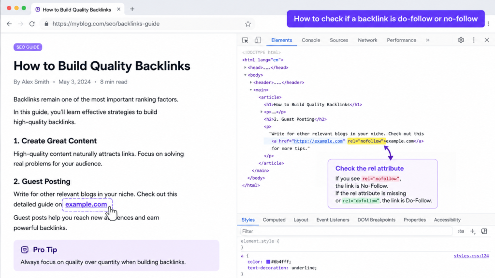Open the Accessibility subtab
Image resolution: width=495 pixels, height=278 pixels.
pos(447,220)
